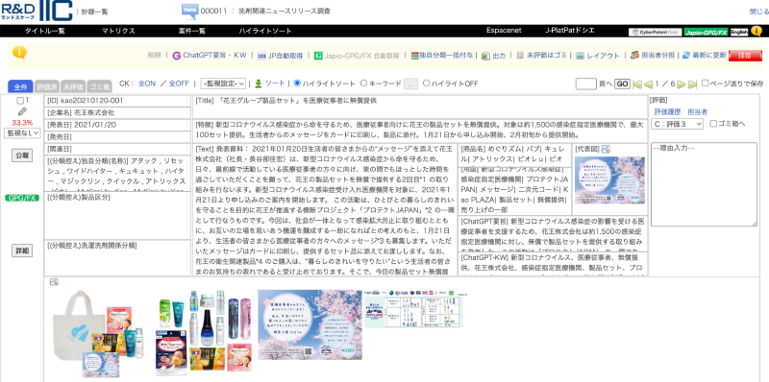
Task: Switch to the ゴミ箱 tab
Action: tap(100, 86)
